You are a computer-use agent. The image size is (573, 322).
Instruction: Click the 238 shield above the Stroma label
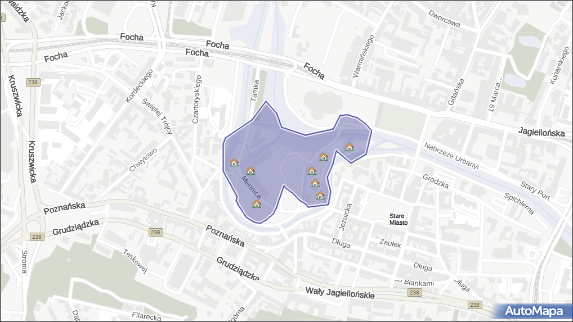point(37,237)
